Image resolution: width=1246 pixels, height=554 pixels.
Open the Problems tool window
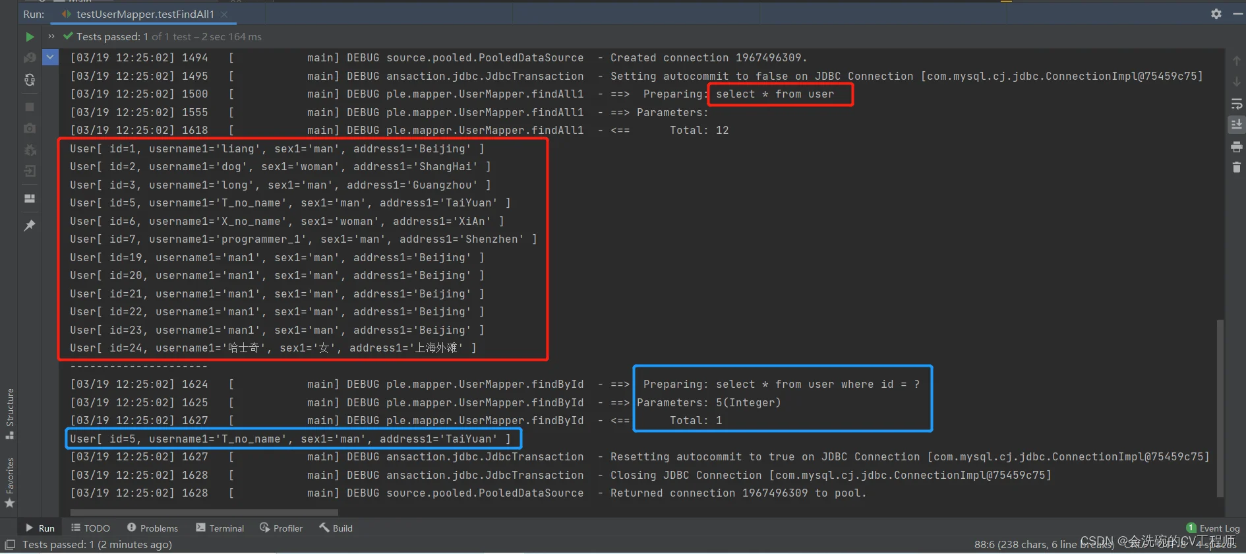(152, 528)
